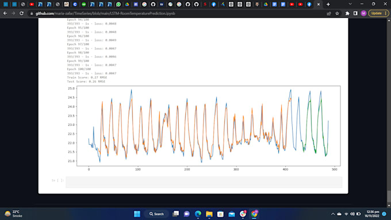The height and width of the screenshot is (220, 391).
Task: Select the 'Test Score: 0.26 RMSE' line
Action: tap(86, 82)
